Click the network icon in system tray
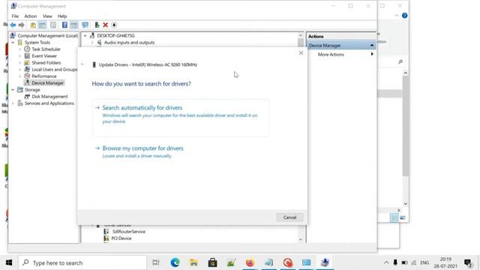This screenshot has width=480, height=270. click(414, 262)
